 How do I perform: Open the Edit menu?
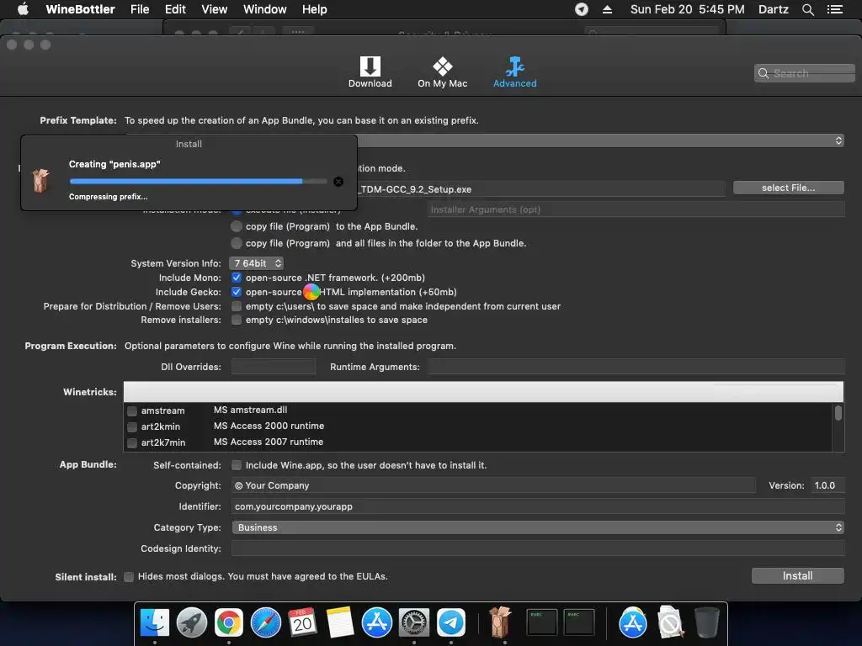point(175,9)
